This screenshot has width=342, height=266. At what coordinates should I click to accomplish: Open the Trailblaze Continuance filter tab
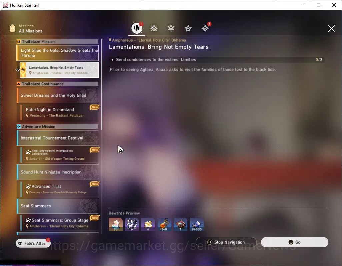171,28
